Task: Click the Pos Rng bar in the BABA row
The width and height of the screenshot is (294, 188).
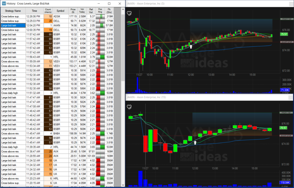Action: 100,134
